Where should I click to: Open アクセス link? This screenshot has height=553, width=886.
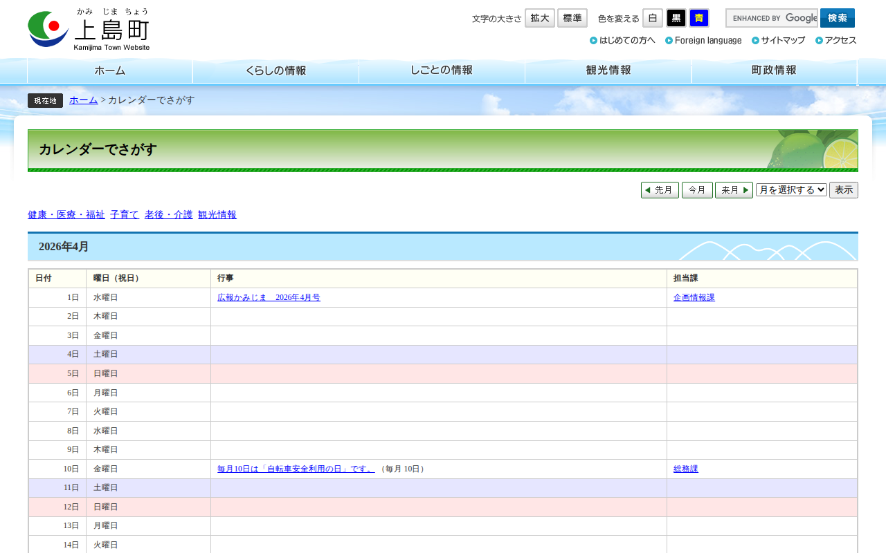[x=836, y=40]
